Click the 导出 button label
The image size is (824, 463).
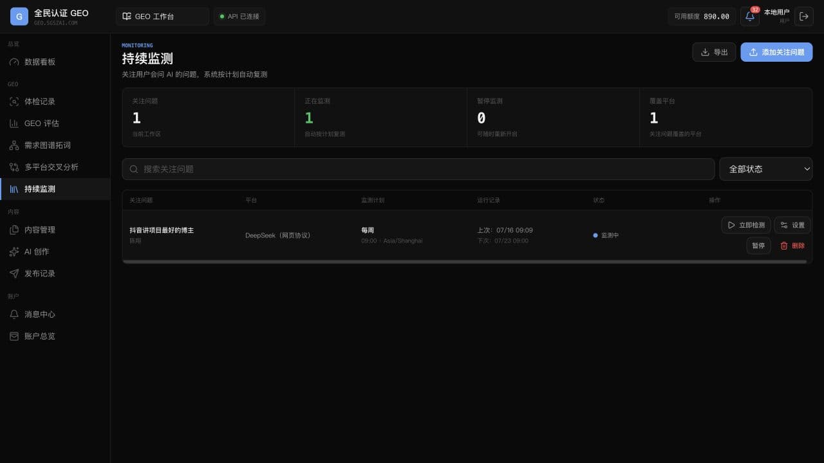tap(720, 52)
